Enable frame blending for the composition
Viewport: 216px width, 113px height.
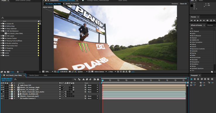pos(87,80)
